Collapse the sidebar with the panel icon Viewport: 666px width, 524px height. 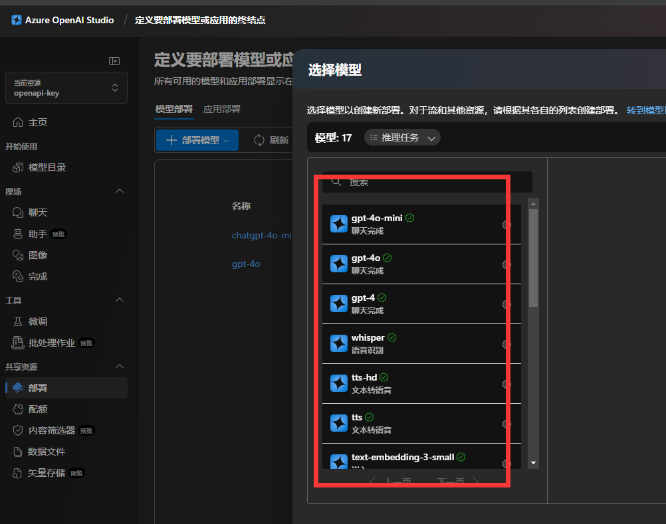114,61
